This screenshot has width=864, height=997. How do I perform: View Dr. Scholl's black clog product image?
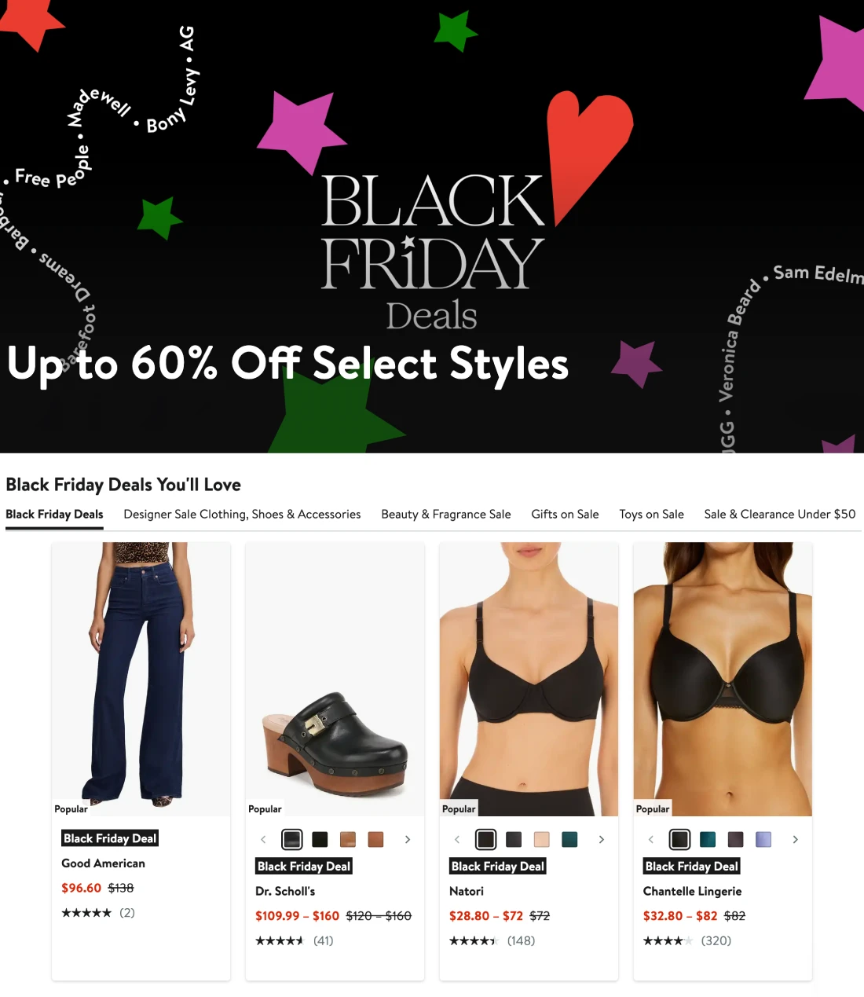click(335, 680)
